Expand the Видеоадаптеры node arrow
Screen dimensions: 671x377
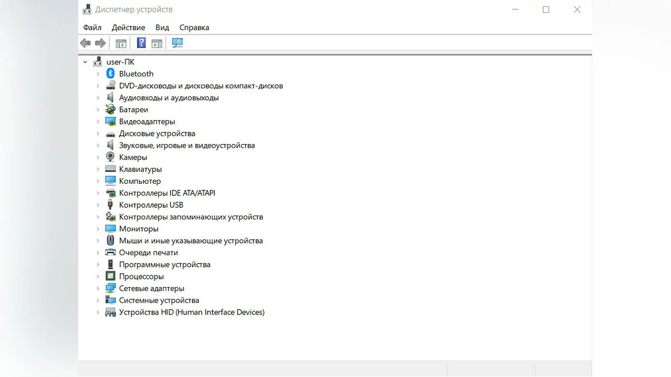[98, 121]
